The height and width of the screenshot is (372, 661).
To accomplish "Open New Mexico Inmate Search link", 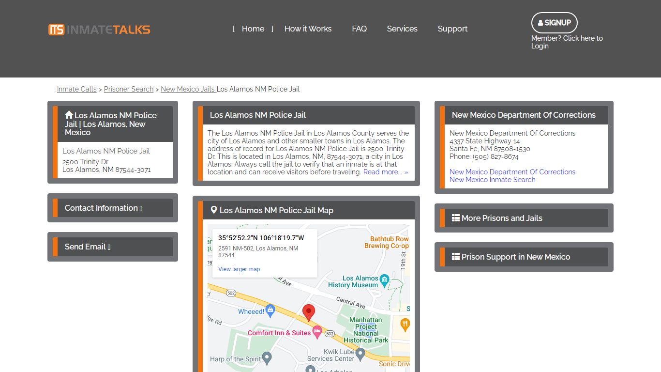I will 493,180.
